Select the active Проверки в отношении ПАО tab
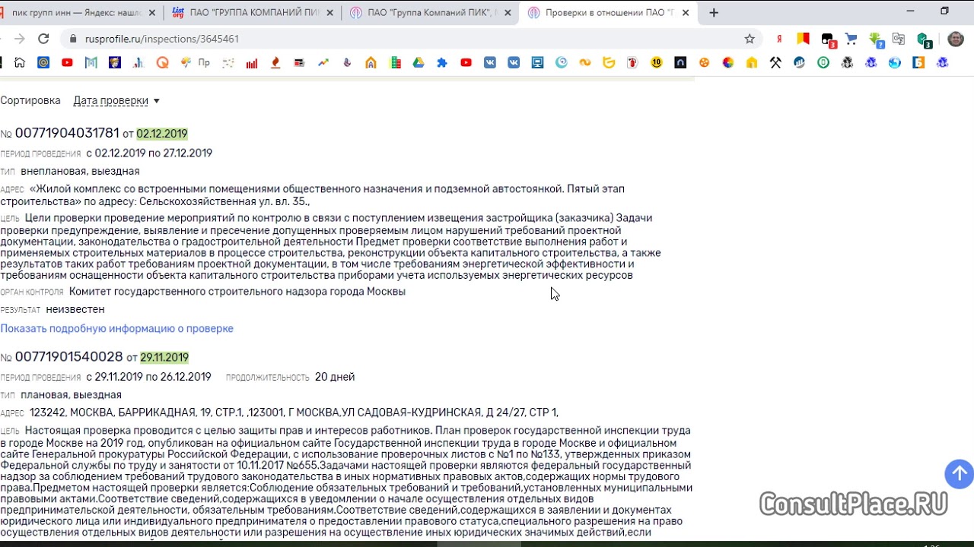The height and width of the screenshot is (547, 974). pyautogui.click(x=609, y=13)
